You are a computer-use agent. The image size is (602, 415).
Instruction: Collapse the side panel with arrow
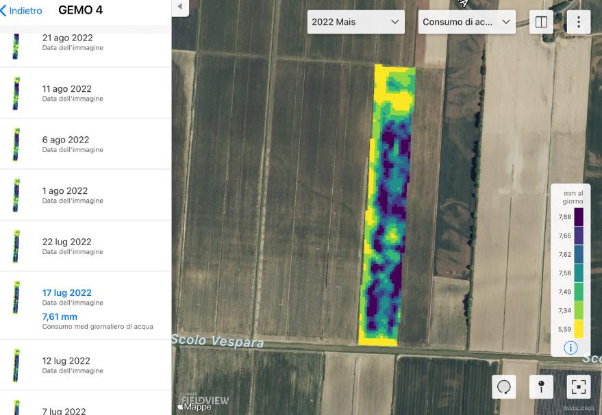pos(179,7)
